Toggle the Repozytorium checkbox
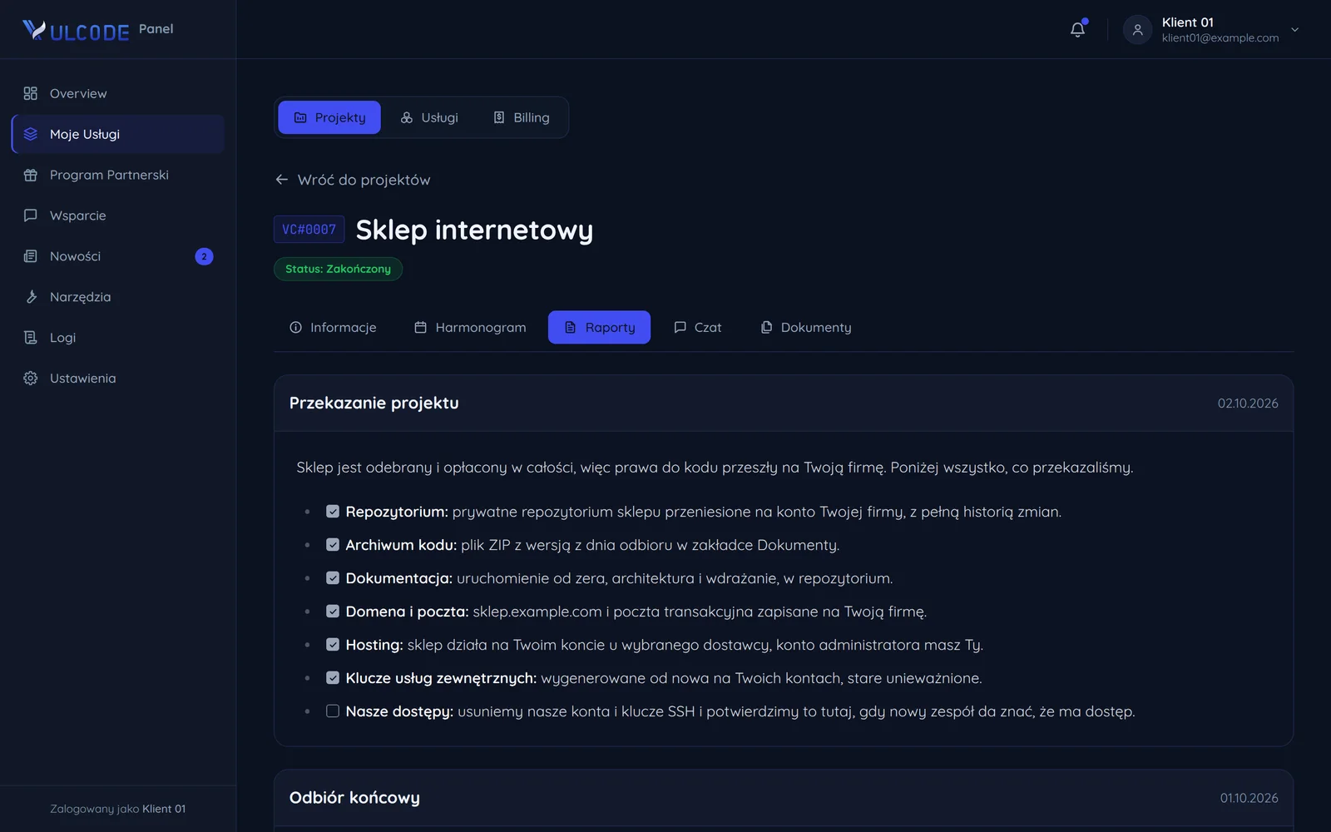 (x=333, y=512)
